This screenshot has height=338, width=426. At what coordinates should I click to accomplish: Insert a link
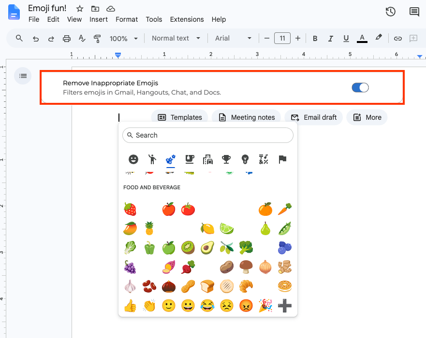click(x=398, y=39)
